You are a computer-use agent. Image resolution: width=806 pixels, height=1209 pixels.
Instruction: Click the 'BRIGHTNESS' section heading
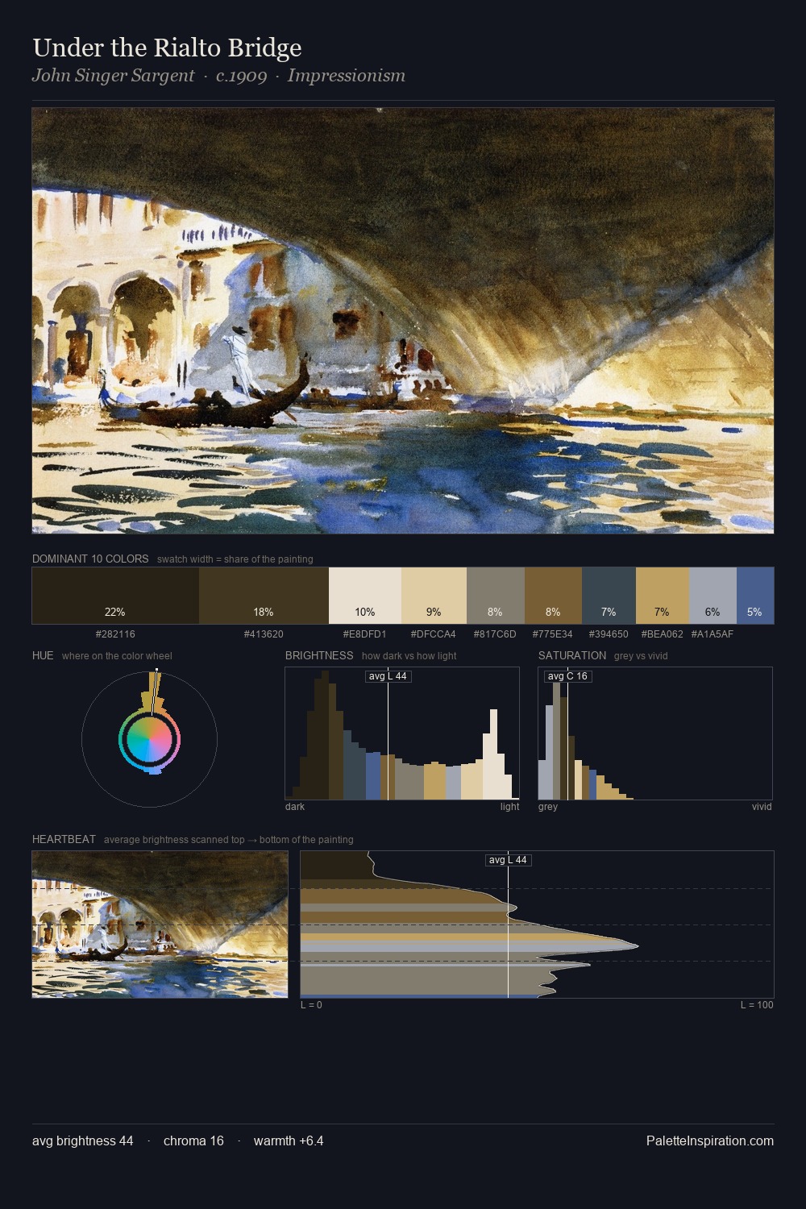(x=319, y=655)
